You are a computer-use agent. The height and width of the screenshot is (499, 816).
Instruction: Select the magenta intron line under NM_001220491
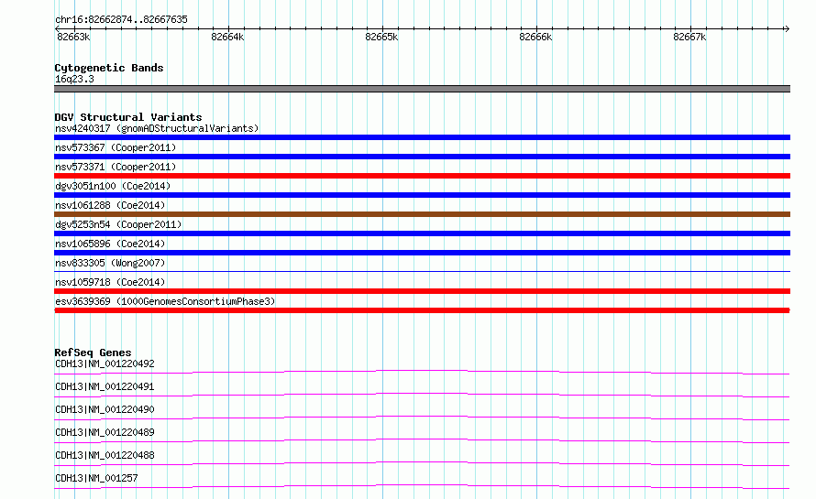click(x=422, y=395)
